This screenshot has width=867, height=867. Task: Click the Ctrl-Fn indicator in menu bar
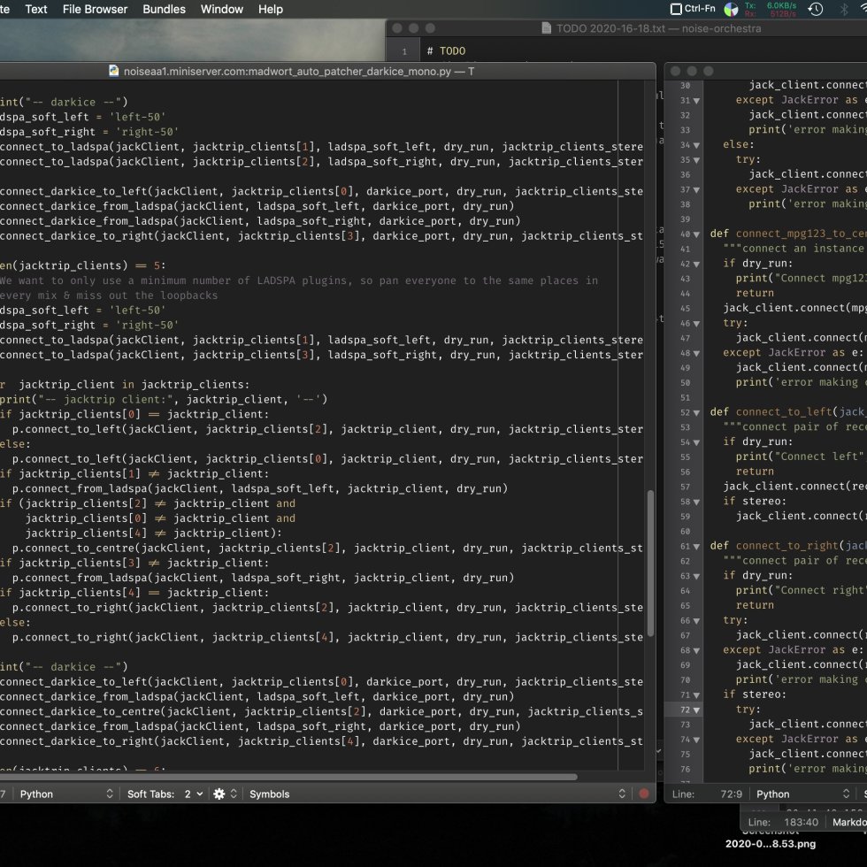tap(693, 9)
